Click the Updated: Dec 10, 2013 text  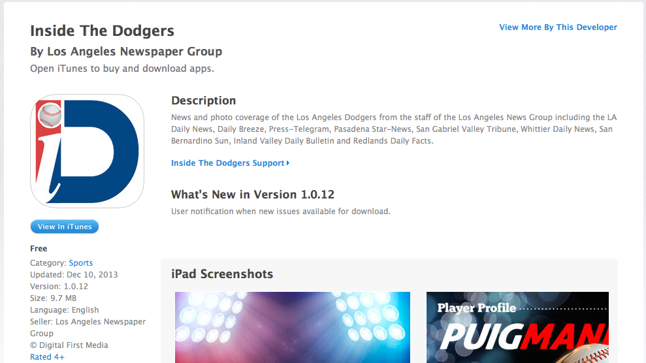coord(74,274)
